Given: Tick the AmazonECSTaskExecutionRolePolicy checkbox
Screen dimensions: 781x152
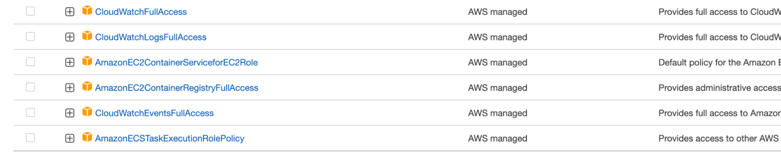Looking at the screenshot, I should click(30, 138).
